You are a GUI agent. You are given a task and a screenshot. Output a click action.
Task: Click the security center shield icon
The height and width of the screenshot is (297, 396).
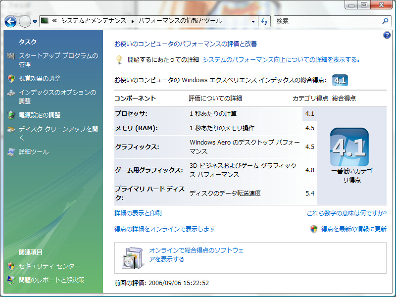click(11, 266)
